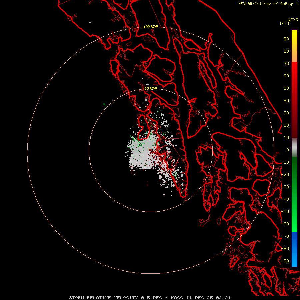
Task: Click the 50 NMI range ring label
Action: coord(151,88)
